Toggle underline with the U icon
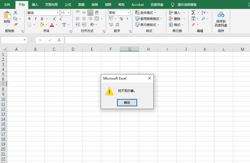This screenshot has height=163, width=250. pyautogui.click(x=42, y=19)
